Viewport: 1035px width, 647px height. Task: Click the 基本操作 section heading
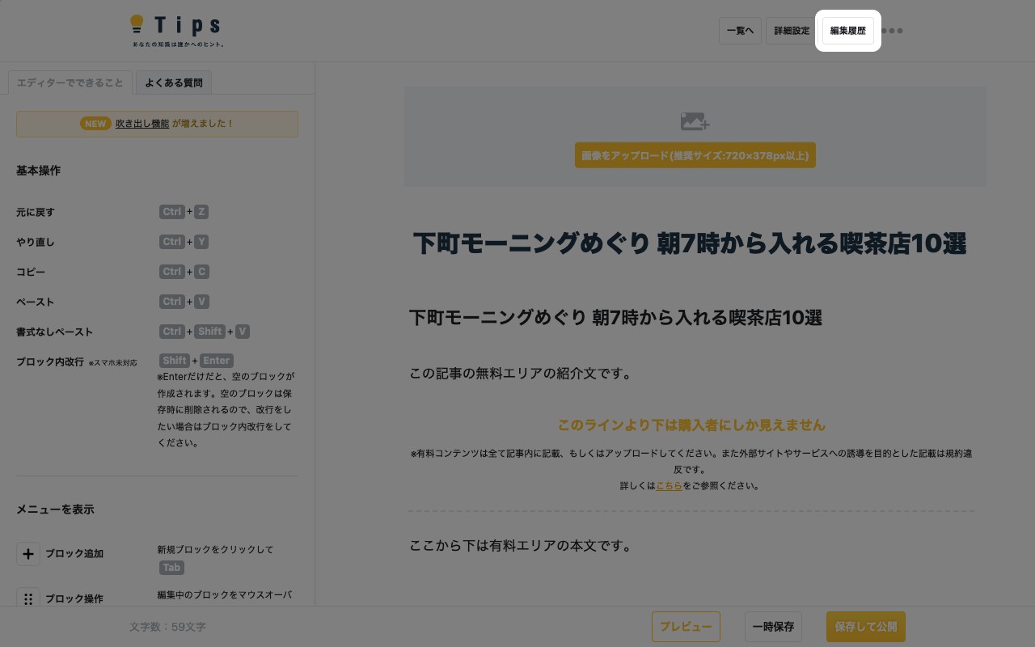pyautogui.click(x=38, y=171)
